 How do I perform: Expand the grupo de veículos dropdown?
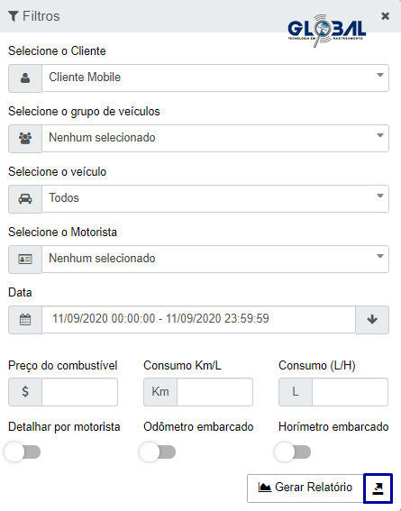pos(215,138)
